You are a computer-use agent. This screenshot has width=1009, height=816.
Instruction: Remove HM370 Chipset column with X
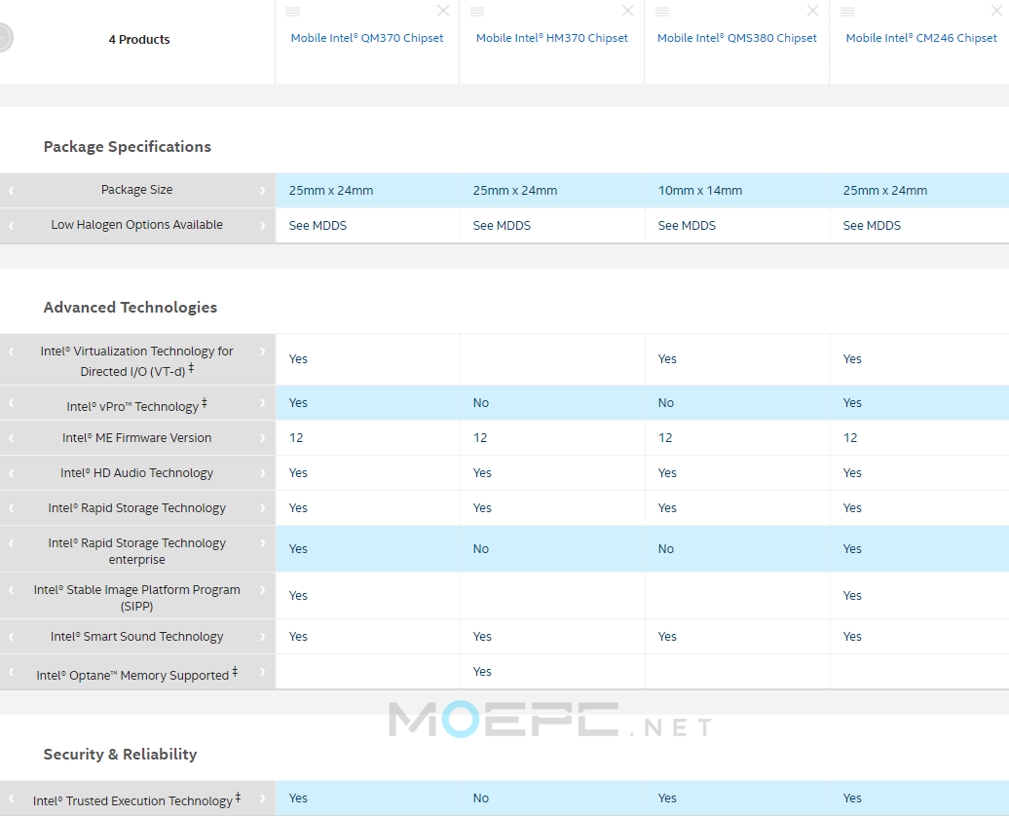tap(627, 11)
